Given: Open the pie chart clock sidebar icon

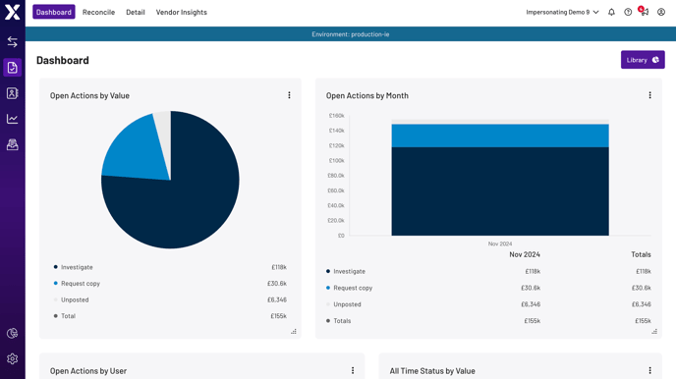Looking at the screenshot, I should 12,333.
